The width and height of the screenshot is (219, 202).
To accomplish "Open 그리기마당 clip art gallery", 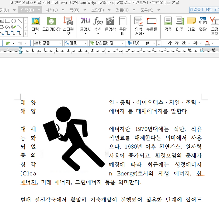I will (x=51, y=24).
